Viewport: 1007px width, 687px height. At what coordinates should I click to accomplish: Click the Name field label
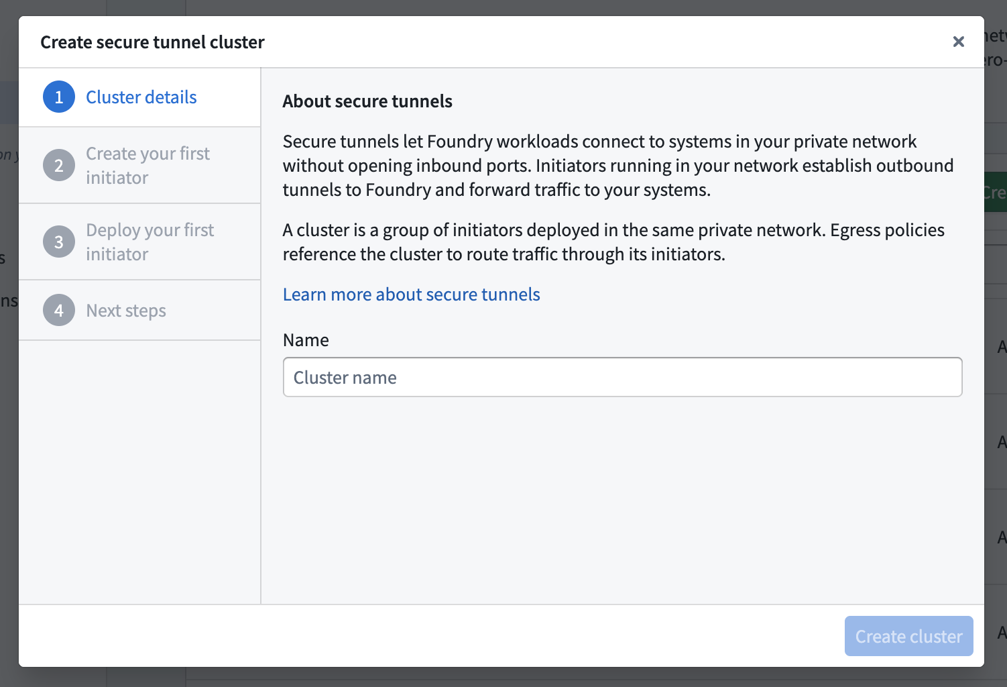point(306,340)
